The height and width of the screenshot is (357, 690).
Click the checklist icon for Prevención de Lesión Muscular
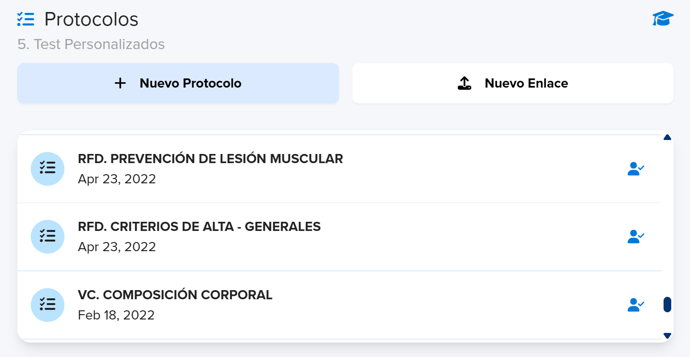click(48, 169)
